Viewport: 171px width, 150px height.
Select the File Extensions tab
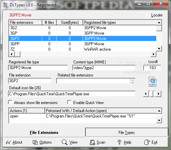click(x=44, y=133)
